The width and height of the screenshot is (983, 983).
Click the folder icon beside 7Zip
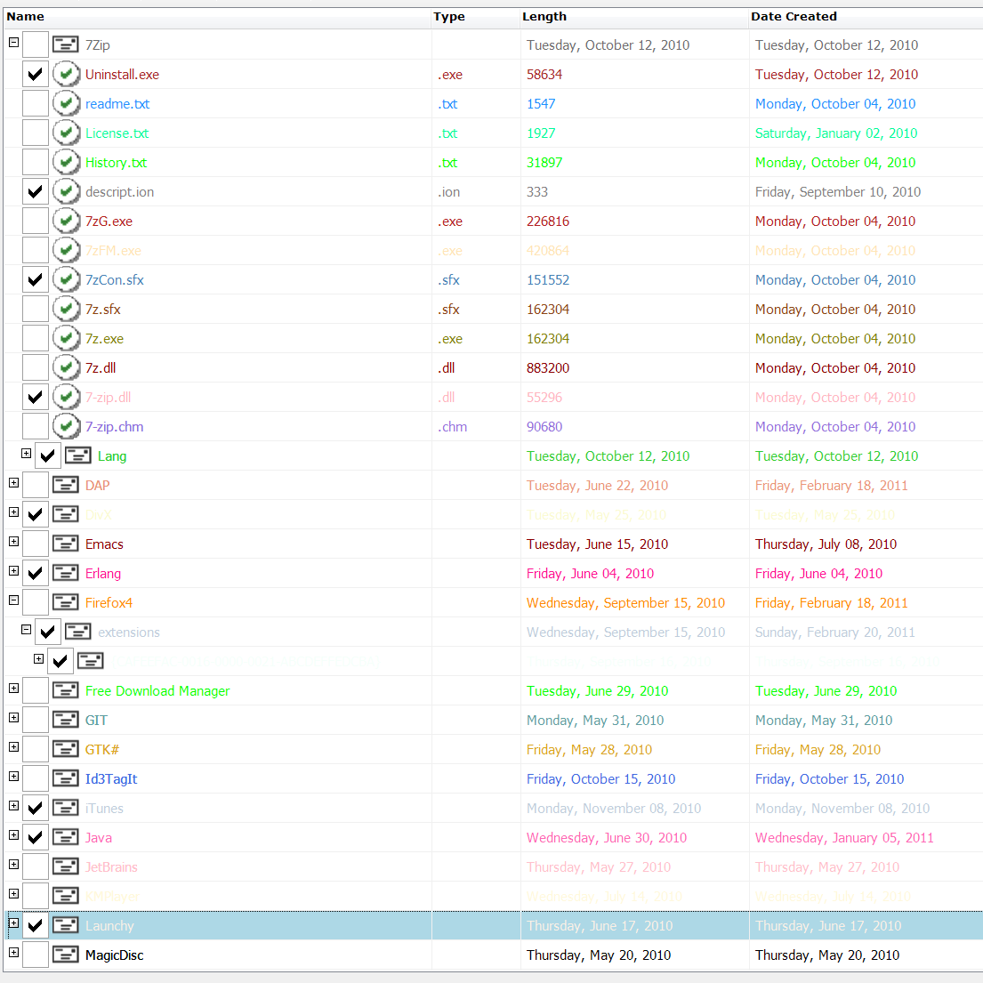pyautogui.click(x=66, y=44)
